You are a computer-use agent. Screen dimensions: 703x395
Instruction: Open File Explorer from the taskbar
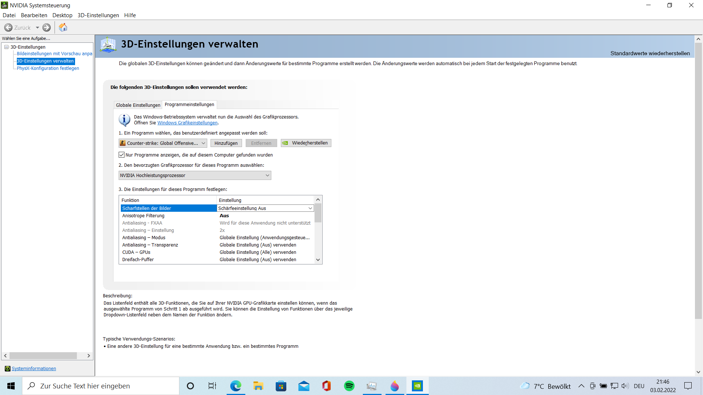tap(258, 386)
